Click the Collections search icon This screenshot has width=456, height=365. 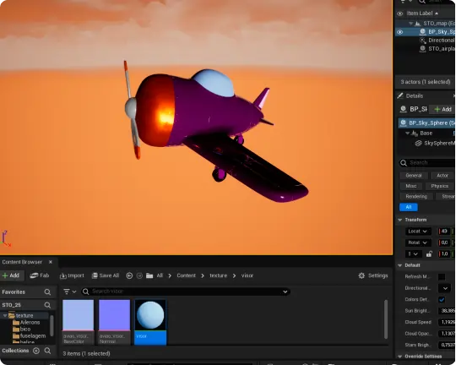[x=47, y=351]
